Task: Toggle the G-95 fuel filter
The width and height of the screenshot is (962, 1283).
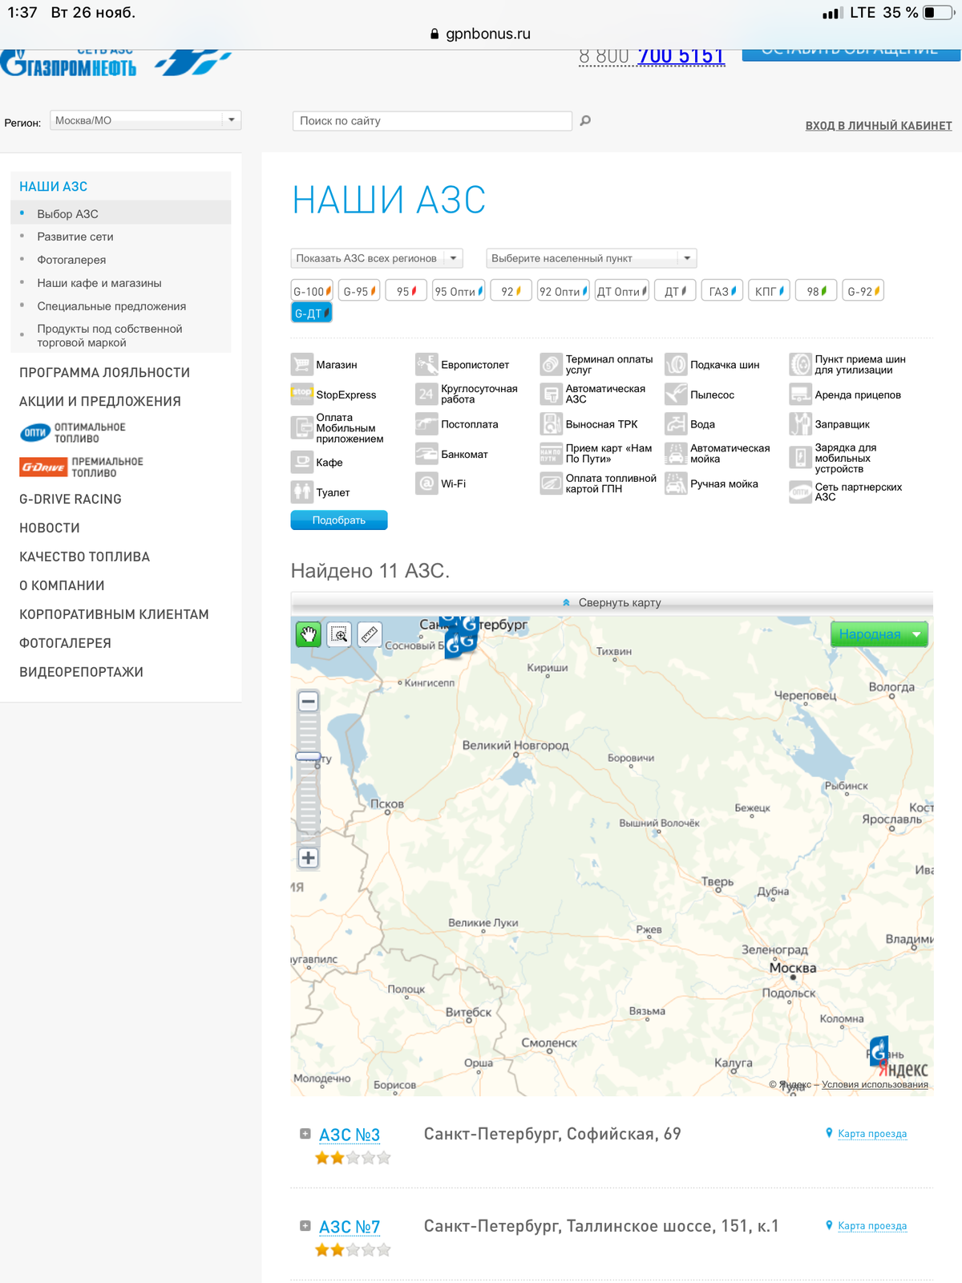Action: (358, 291)
